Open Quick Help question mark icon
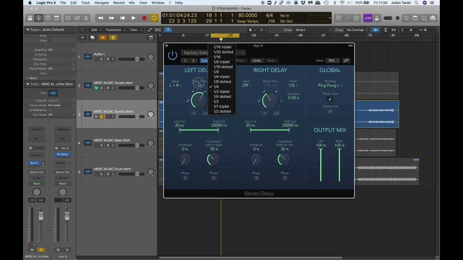 pyautogui.click(x=48, y=18)
